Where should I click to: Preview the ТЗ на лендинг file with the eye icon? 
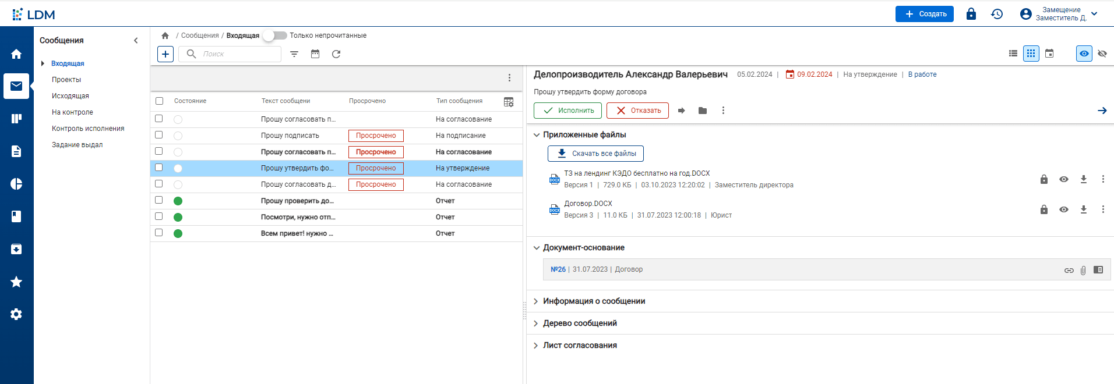pos(1063,179)
